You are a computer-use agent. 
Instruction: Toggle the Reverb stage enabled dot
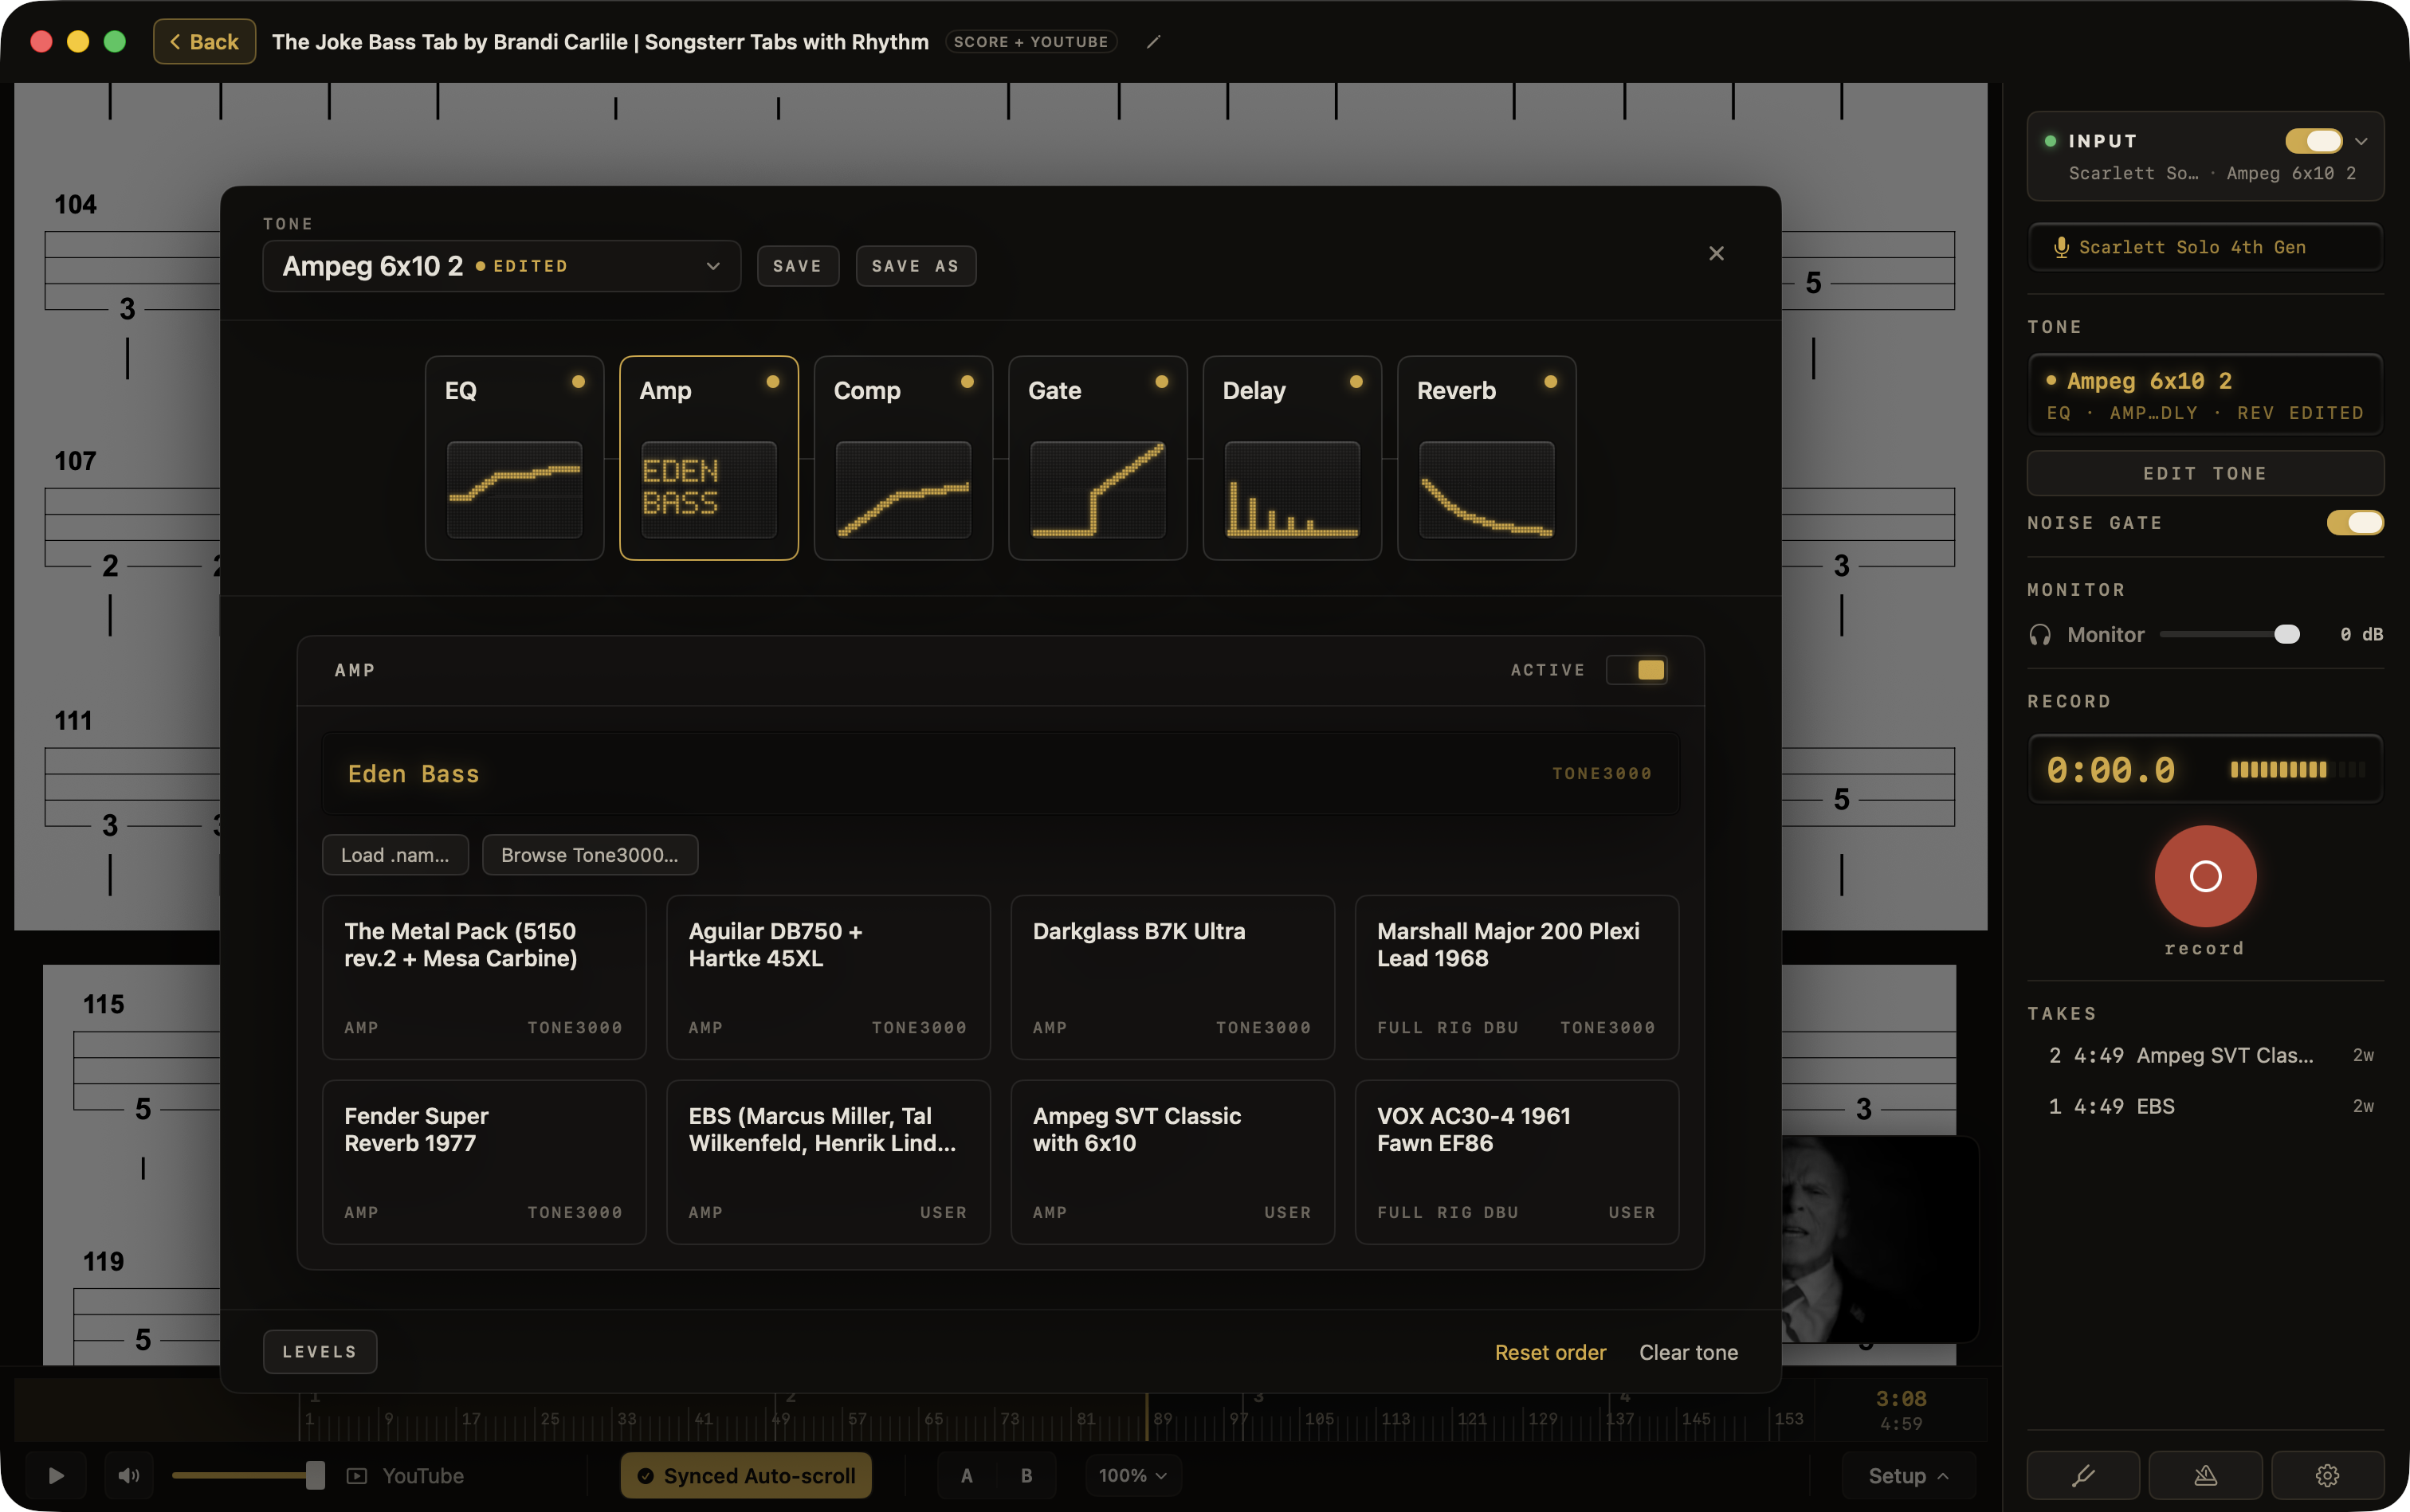pos(1551,381)
